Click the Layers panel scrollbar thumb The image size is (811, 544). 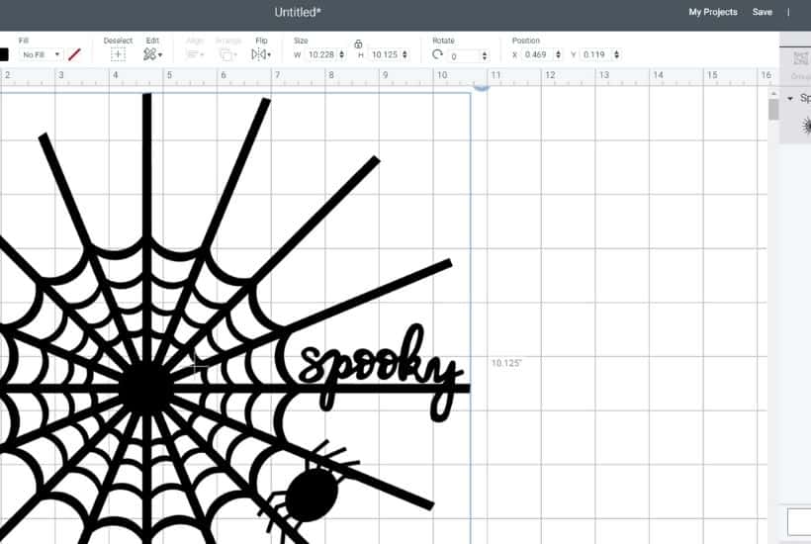tap(773, 110)
